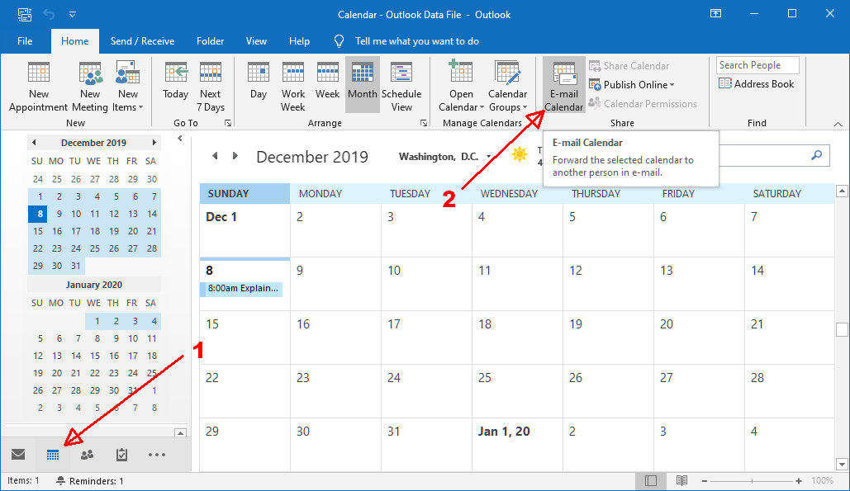Switch to Tasks module
The image size is (850, 491).
(121, 455)
